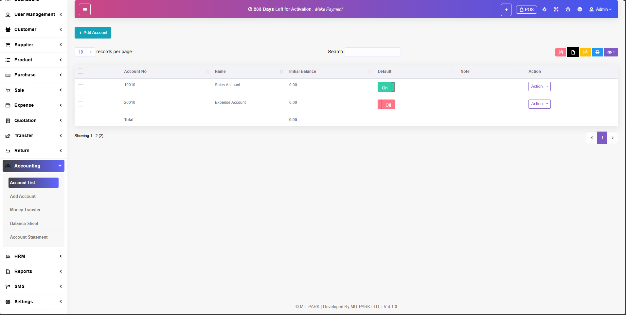Select Money Transfer in sidebar
The height and width of the screenshot is (315, 626).
point(25,210)
